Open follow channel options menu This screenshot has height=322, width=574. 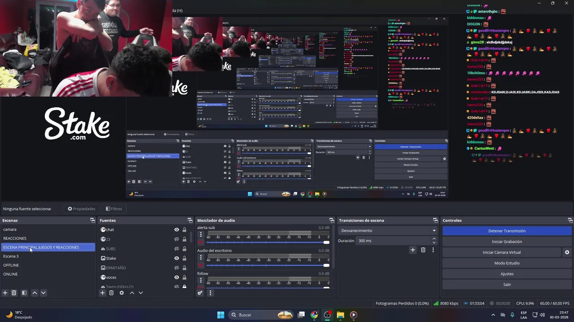click(201, 280)
